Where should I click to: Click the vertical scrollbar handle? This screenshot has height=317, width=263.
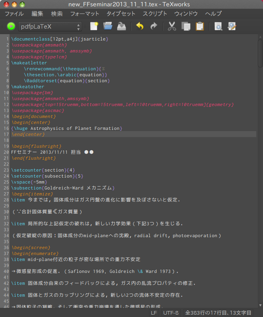click(x=260, y=53)
